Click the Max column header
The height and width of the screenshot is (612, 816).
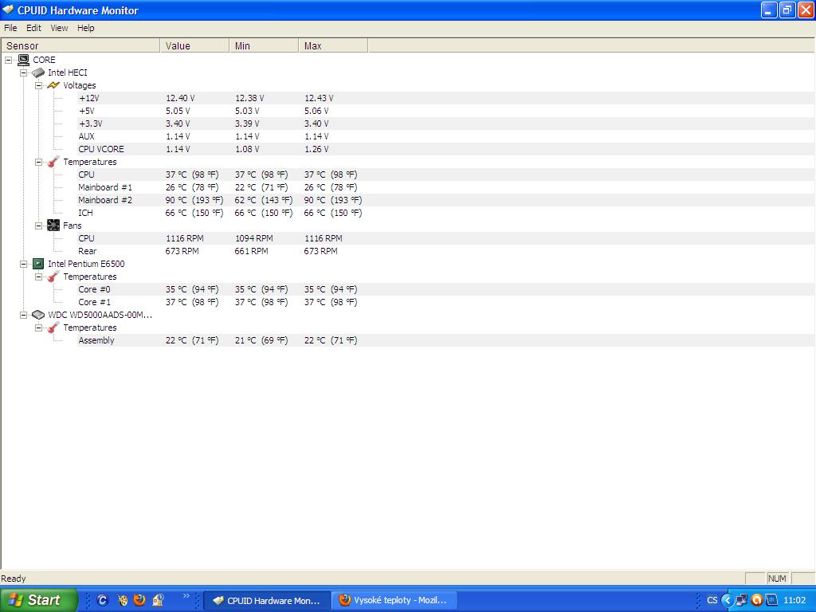tap(333, 45)
